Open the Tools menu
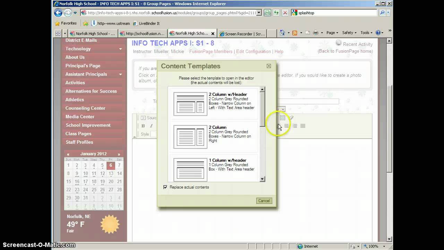 366,33
